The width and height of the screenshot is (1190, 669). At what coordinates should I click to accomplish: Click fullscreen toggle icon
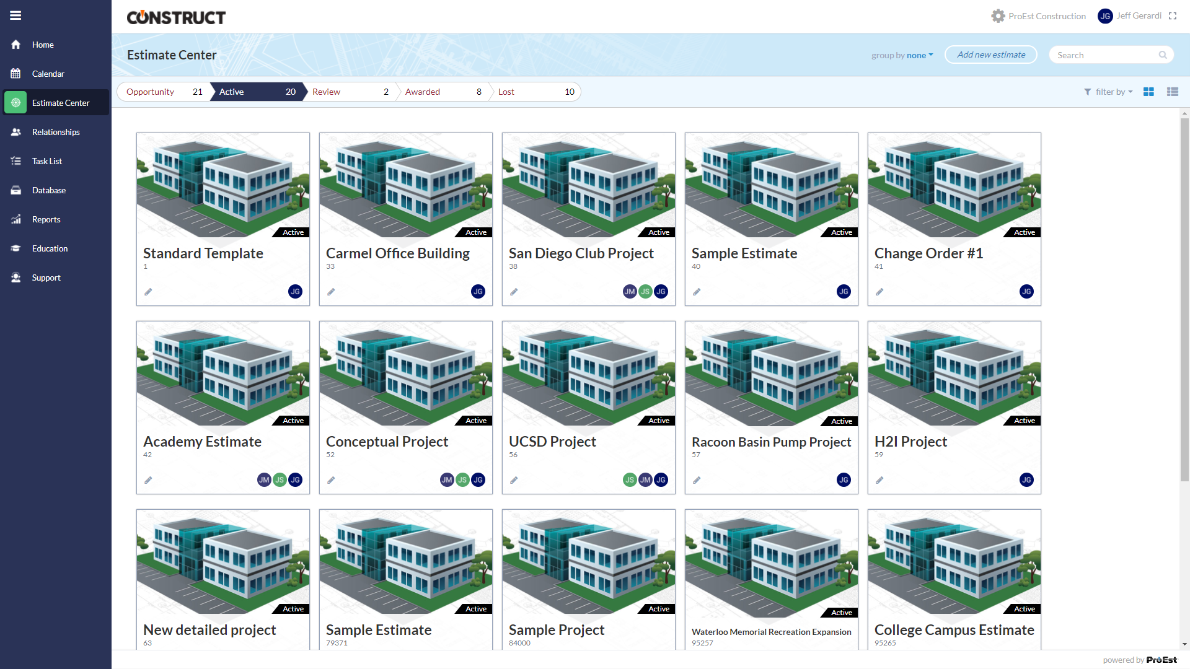tap(1173, 16)
